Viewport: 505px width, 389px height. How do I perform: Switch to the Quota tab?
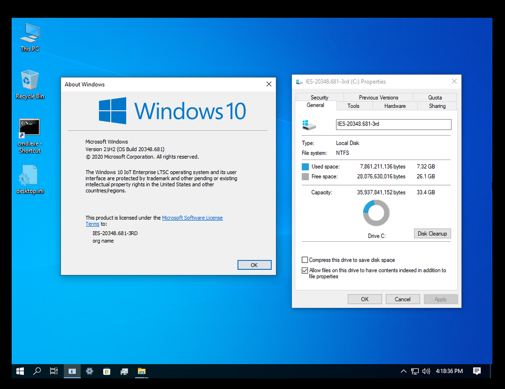coord(435,97)
